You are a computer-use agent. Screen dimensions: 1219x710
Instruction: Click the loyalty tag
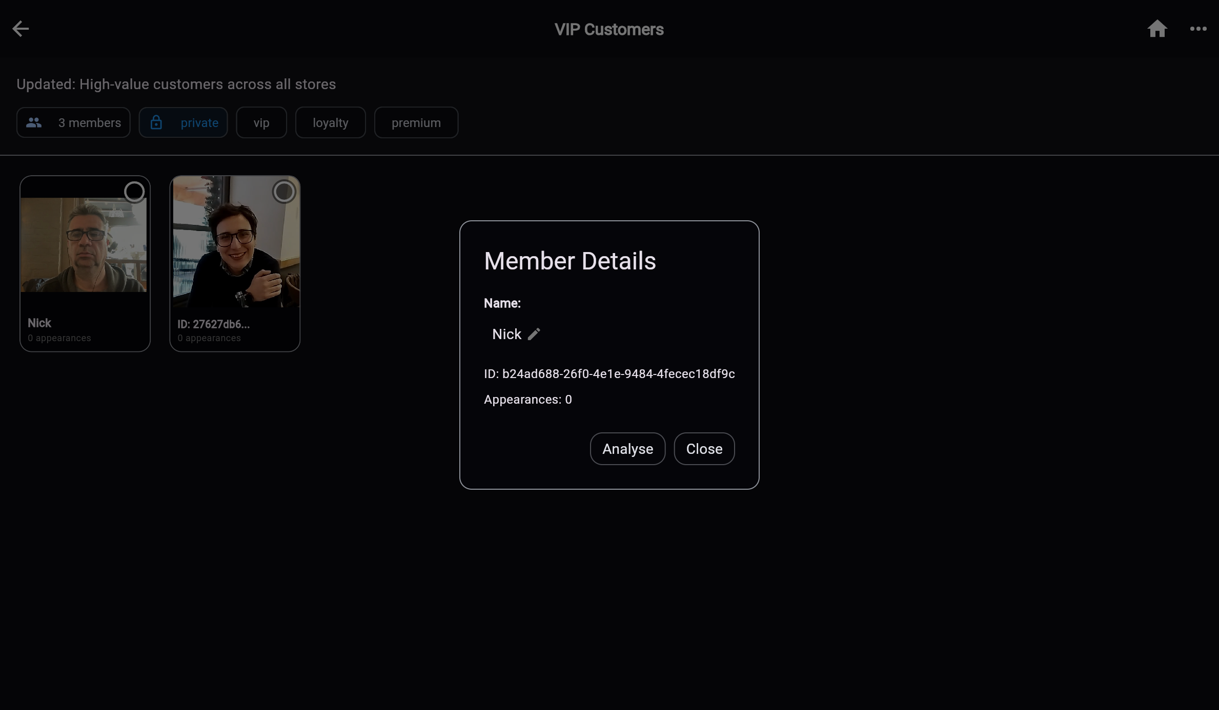[330, 122]
